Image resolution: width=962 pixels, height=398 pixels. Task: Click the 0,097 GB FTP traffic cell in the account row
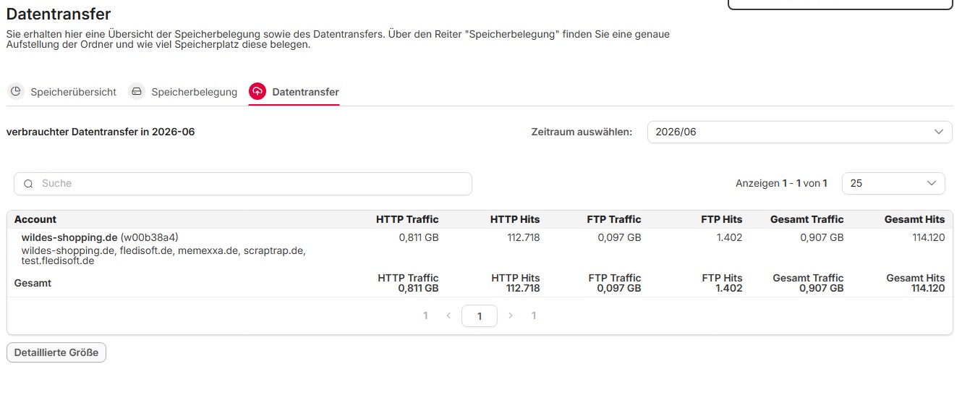click(621, 237)
